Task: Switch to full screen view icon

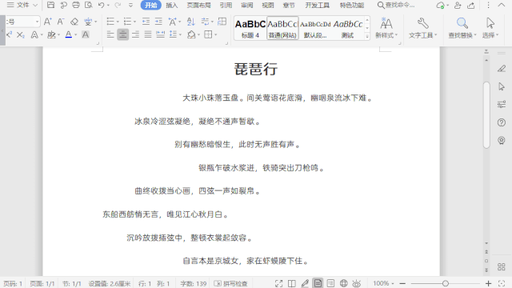Action: 278,283
